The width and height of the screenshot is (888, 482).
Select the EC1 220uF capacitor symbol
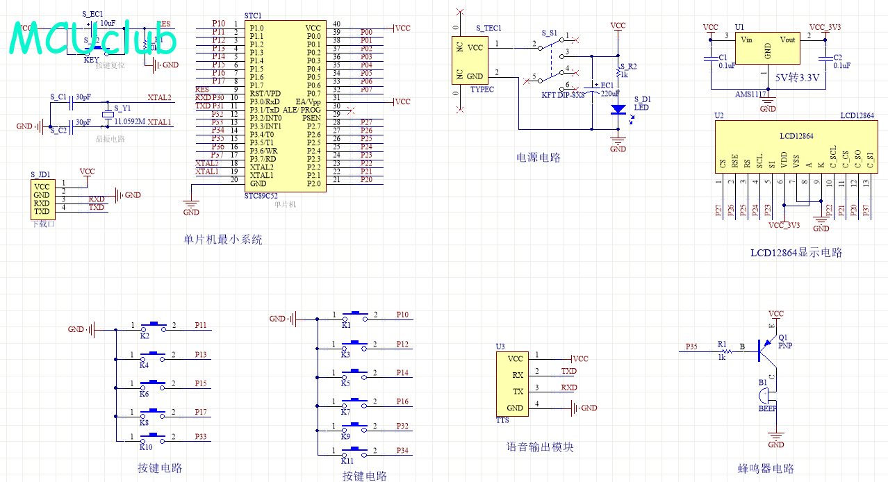click(592, 89)
